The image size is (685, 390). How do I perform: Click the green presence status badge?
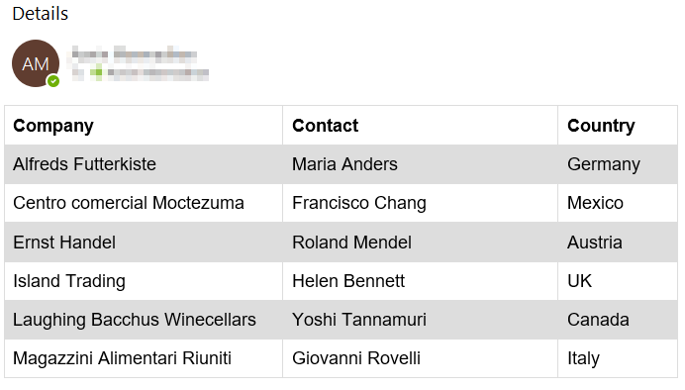53,81
